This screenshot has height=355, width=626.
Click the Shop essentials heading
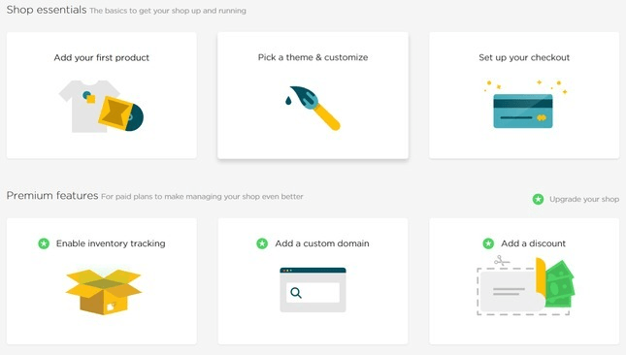pyautogui.click(x=47, y=10)
